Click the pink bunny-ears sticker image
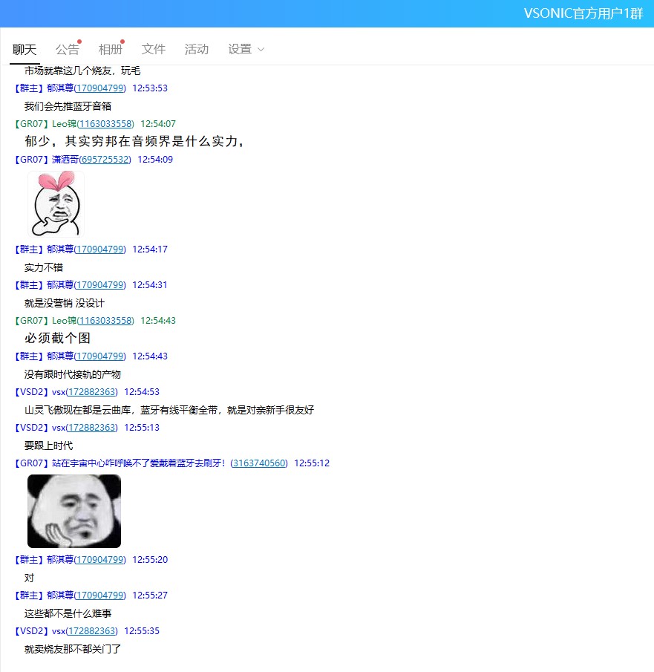654x672 pixels. (x=56, y=203)
